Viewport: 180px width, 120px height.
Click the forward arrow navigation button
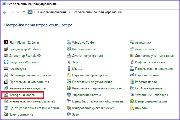point(12,12)
